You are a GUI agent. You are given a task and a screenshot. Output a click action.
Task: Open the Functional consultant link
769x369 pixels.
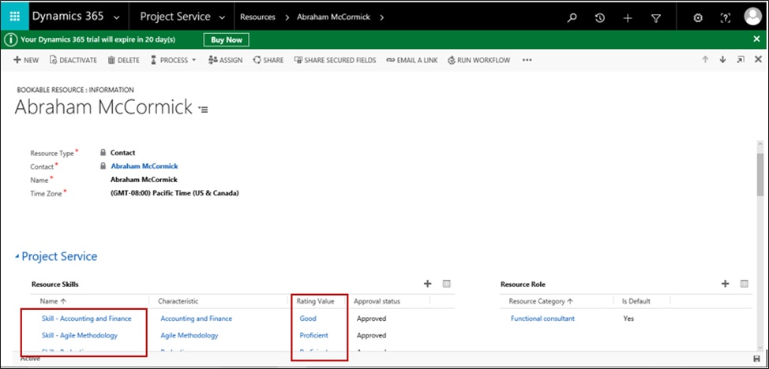542,318
